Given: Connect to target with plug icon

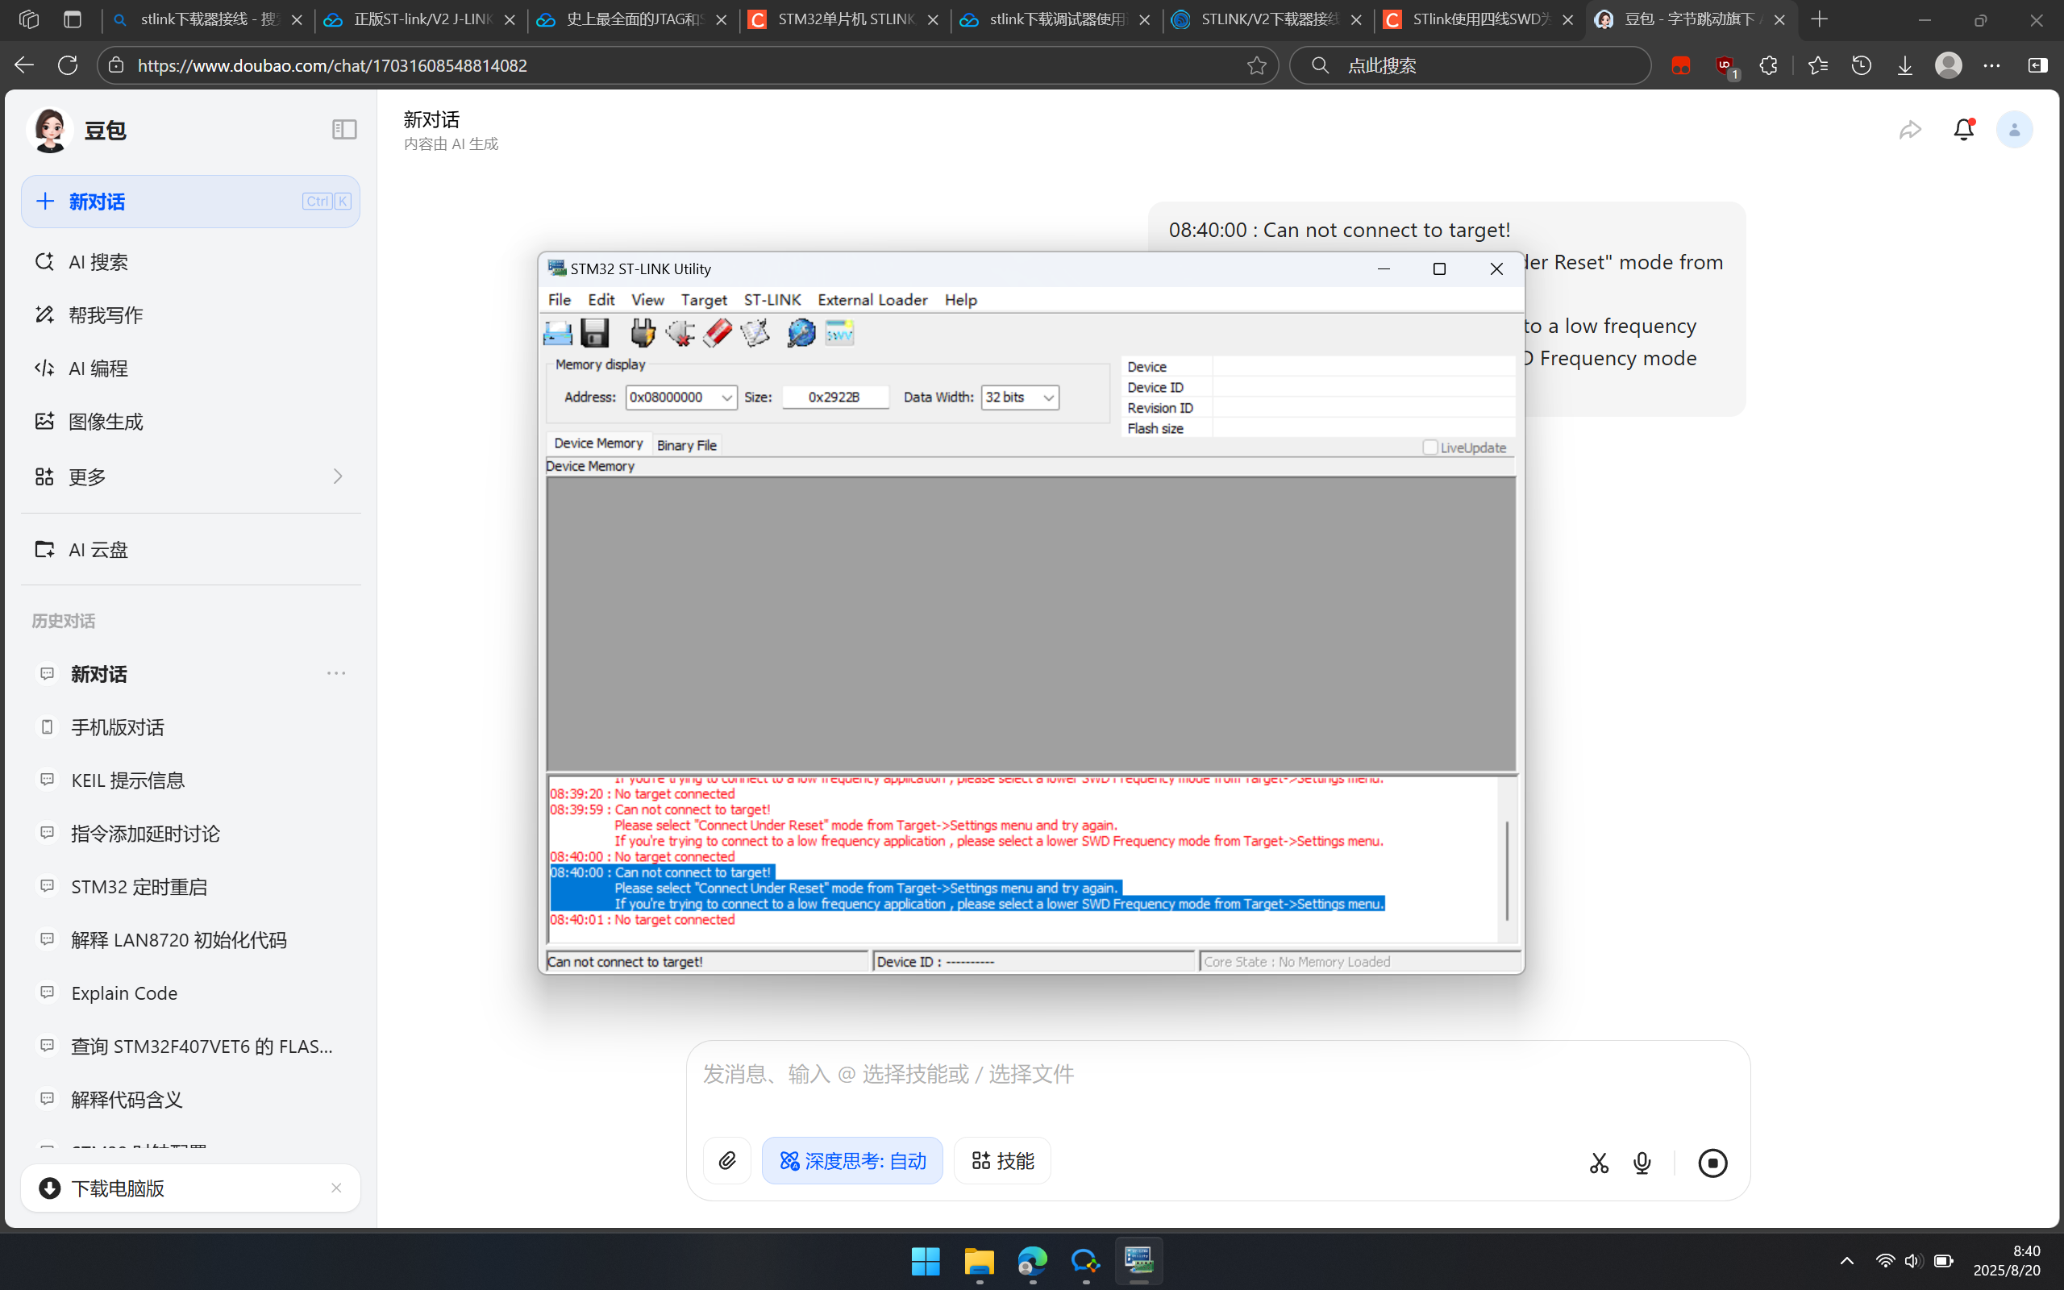Looking at the screenshot, I should pyautogui.click(x=643, y=333).
